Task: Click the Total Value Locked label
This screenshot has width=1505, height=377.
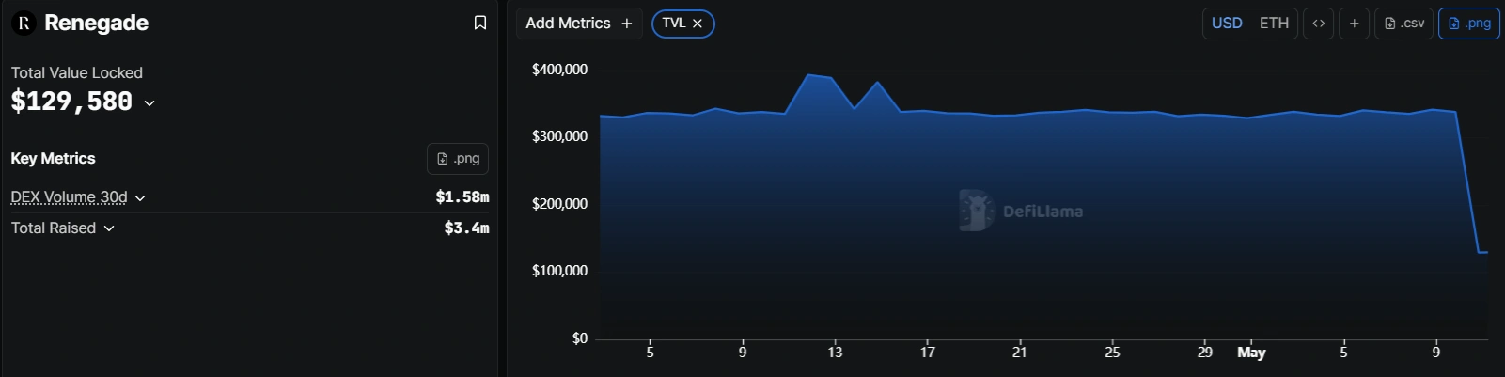Action: pos(77,72)
